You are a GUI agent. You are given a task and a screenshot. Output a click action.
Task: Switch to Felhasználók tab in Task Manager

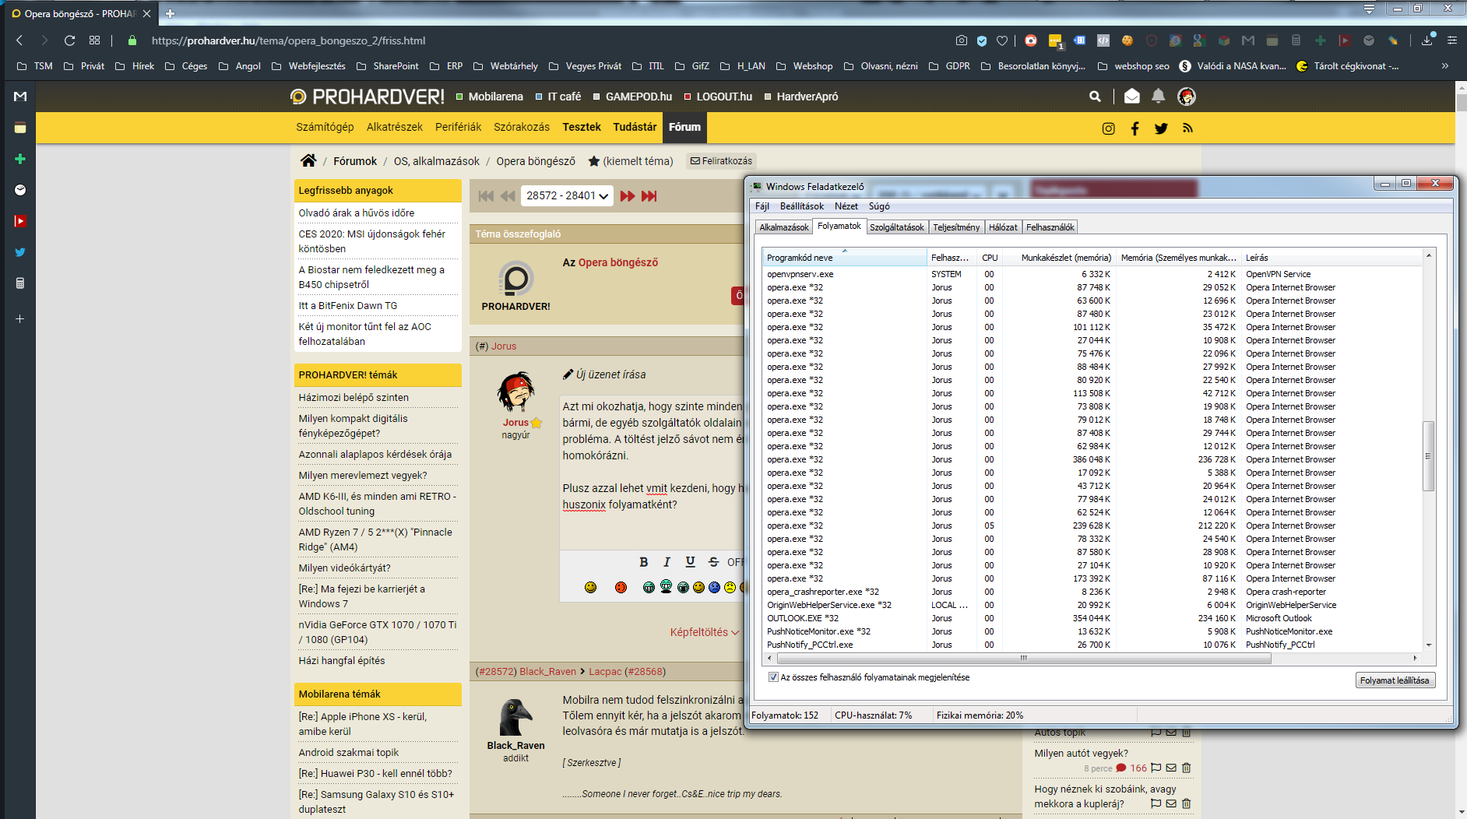(x=1050, y=227)
